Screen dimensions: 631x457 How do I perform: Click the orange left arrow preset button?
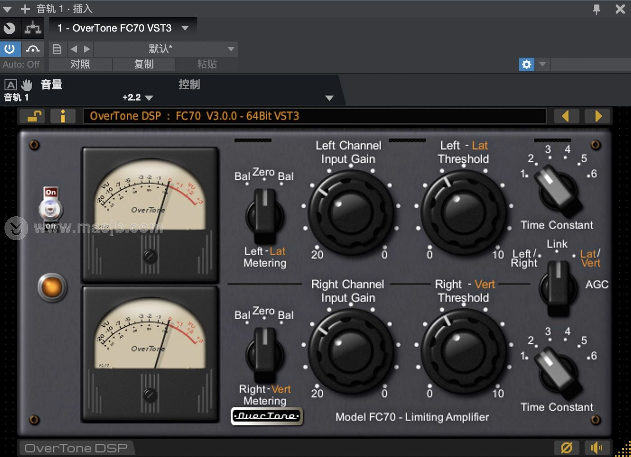566,116
